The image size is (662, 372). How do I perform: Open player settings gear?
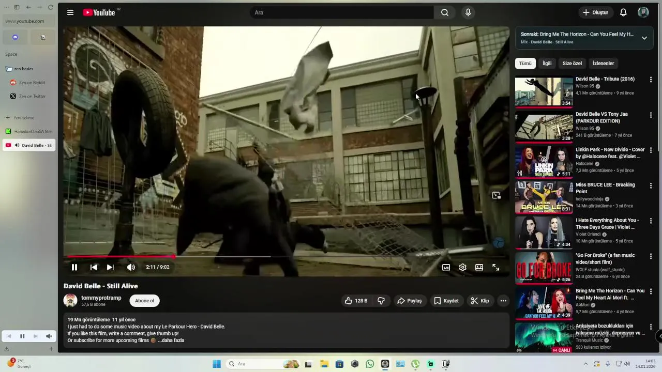click(462, 267)
